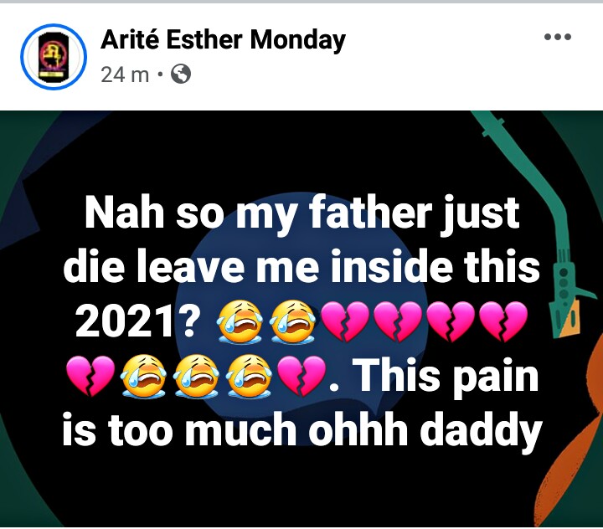The width and height of the screenshot is (603, 529).
Task: Open the three-dot post options menu
Action: [558, 37]
